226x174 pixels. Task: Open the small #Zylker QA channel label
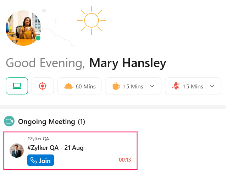click(38, 138)
